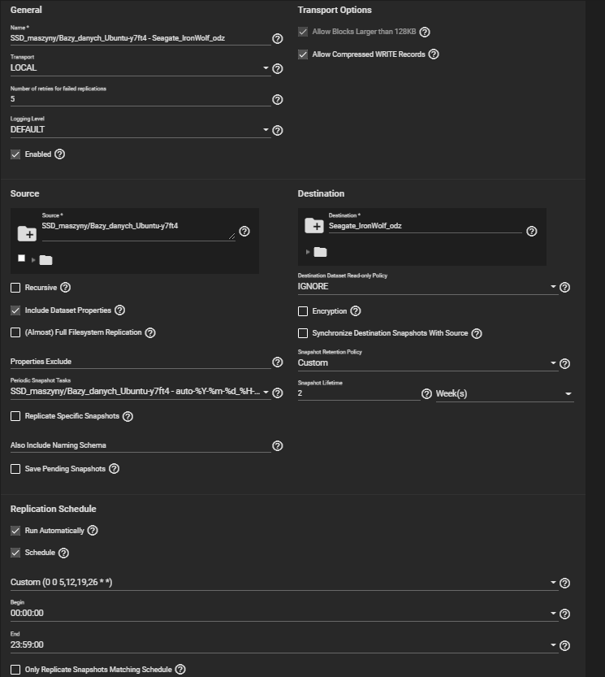Click the Snapshot Lifetime value field
The height and width of the screenshot is (677, 605).
[x=359, y=393]
